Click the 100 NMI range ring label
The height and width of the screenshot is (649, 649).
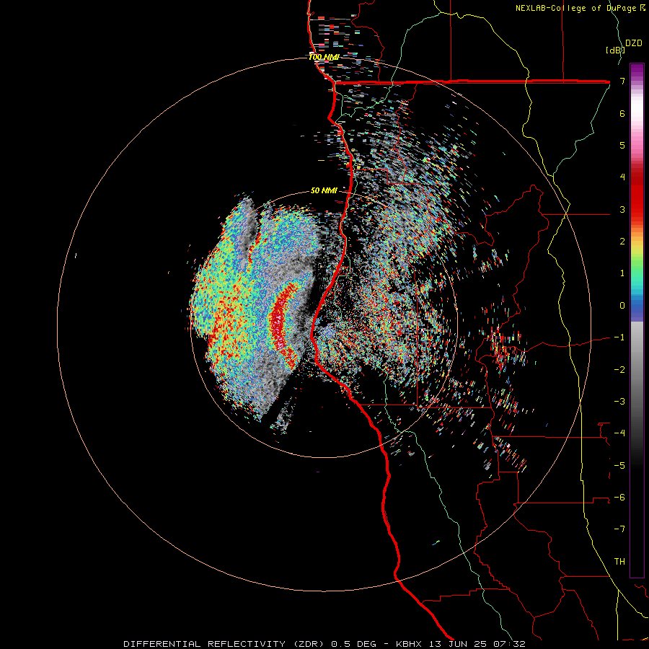point(324,57)
